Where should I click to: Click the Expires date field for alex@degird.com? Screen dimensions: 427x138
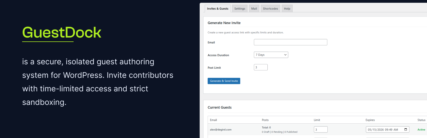387,129
